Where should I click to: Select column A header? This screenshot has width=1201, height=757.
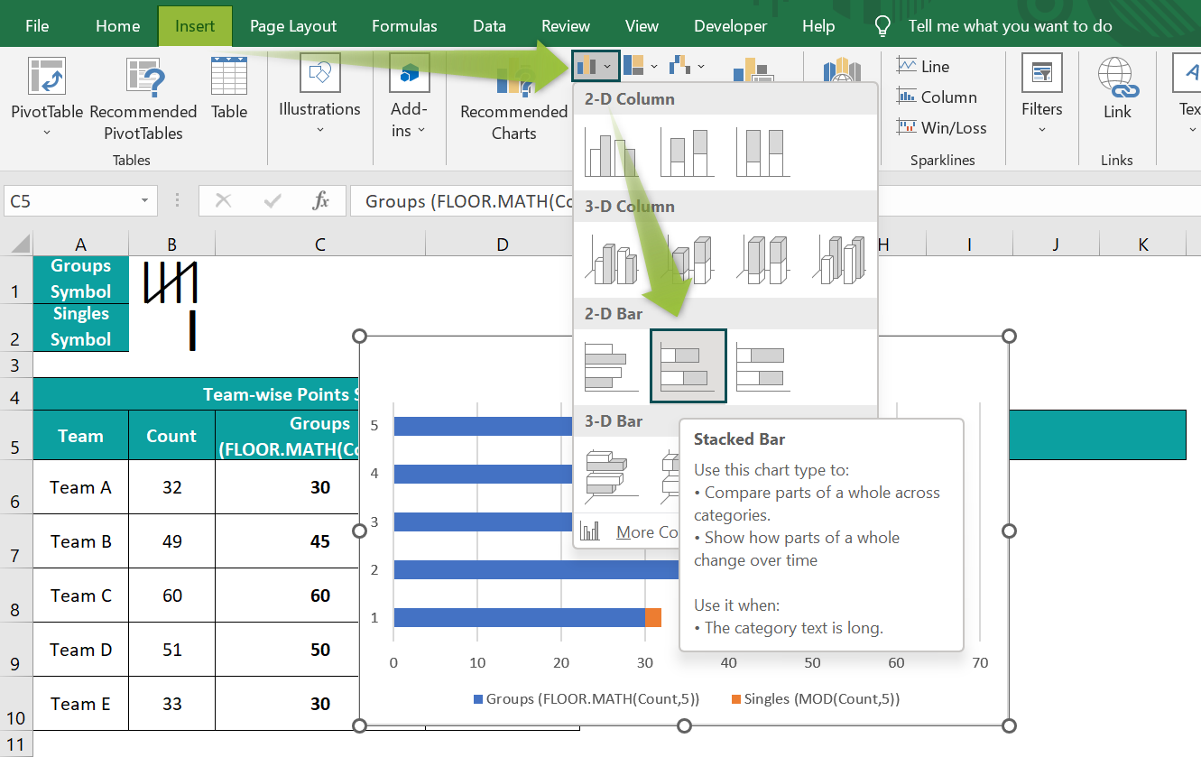80,245
